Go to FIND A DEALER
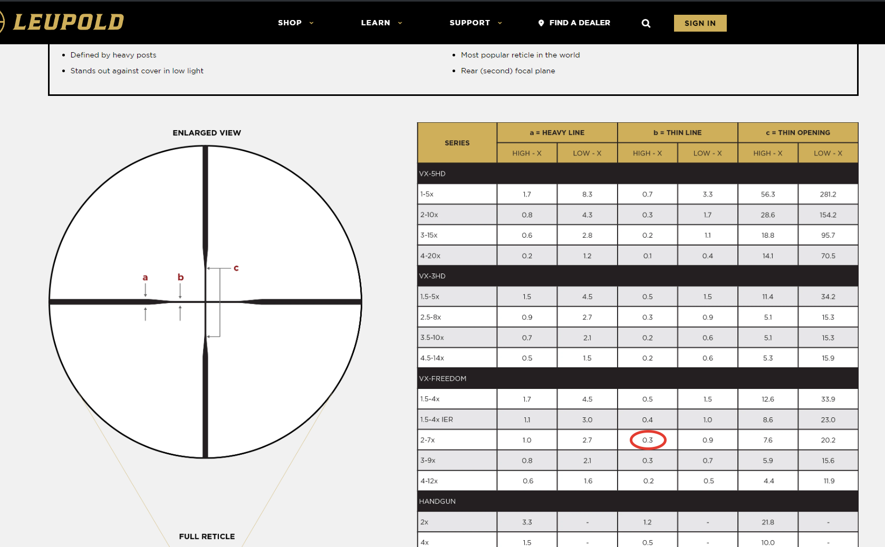 point(580,23)
